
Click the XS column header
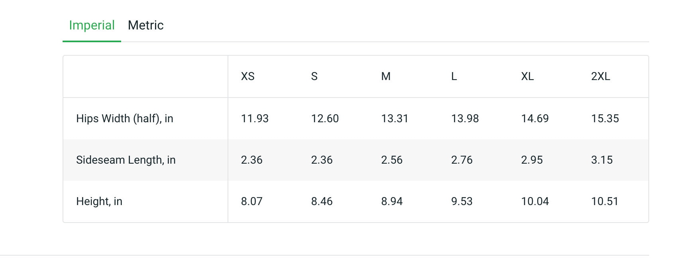247,76
